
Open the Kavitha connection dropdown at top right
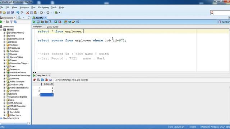click(224, 22)
